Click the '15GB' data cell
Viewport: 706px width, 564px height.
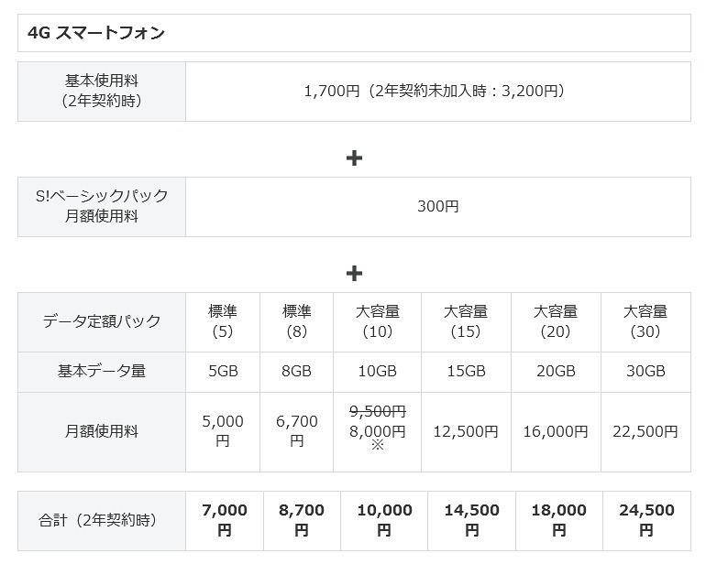click(x=466, y=372)
